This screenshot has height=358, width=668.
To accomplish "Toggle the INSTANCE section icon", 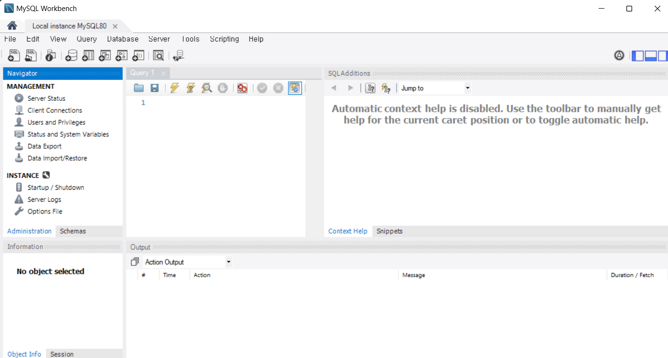I will 46,175.
